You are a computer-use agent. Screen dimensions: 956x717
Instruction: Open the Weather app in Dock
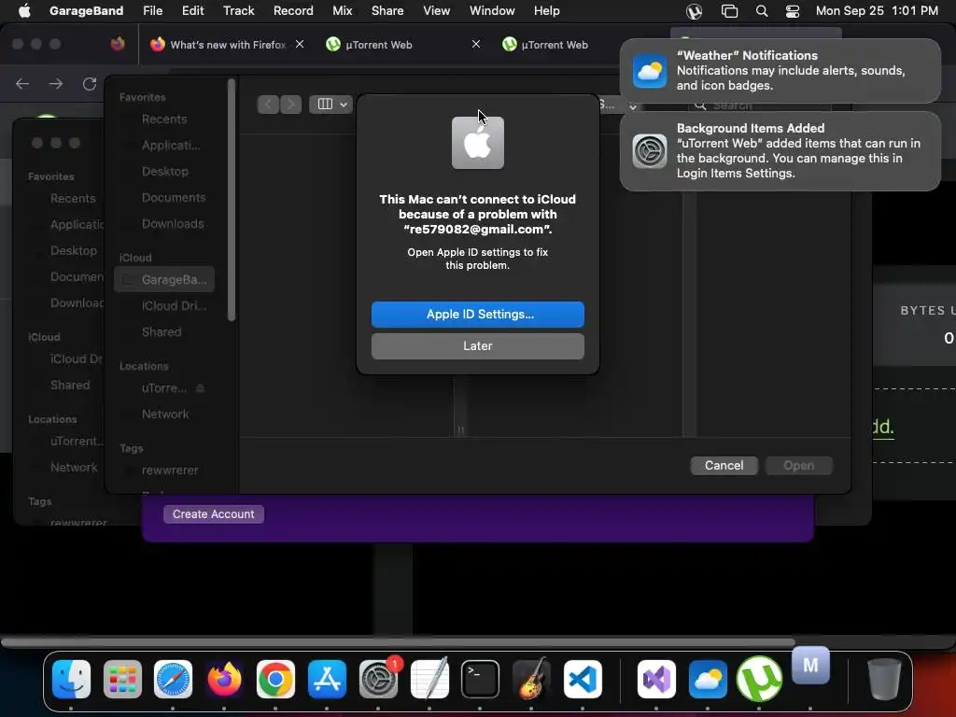click(708, 679)
